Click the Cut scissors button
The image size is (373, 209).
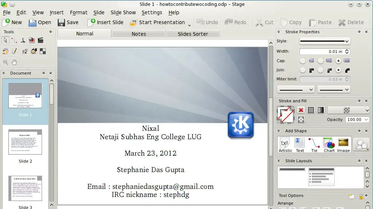point(264,22)
